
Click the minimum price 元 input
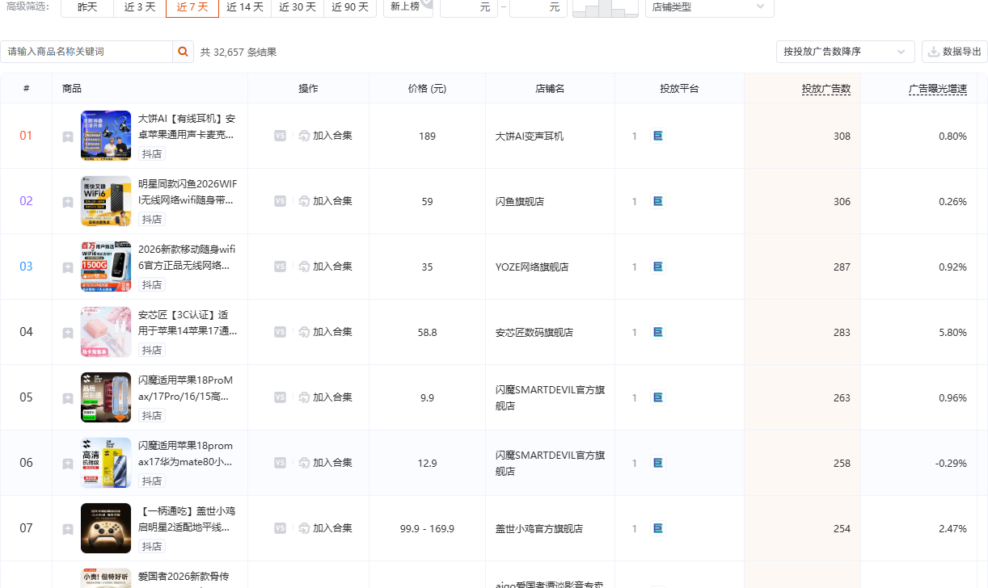coord(469,6)
